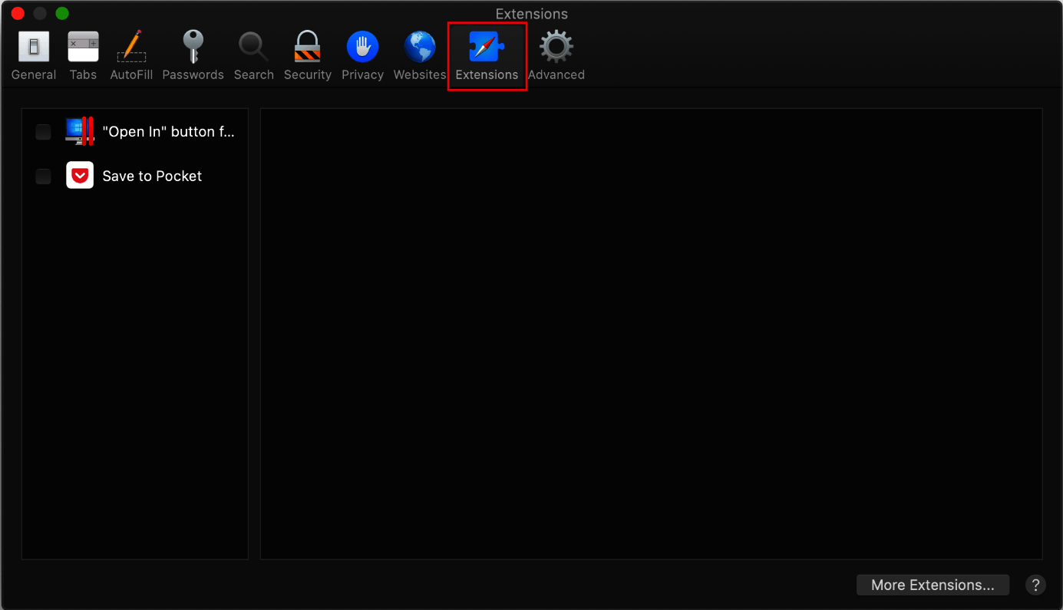This screenshot has height=610, width=1063.
Task: Select the "Open In" extension in the list
Action: [x=169, y=131]
